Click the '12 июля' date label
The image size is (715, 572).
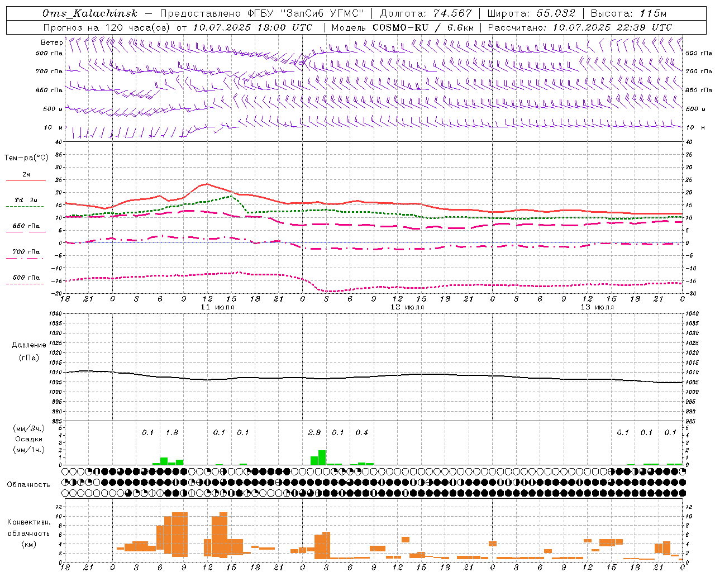[x=407, y=307]
